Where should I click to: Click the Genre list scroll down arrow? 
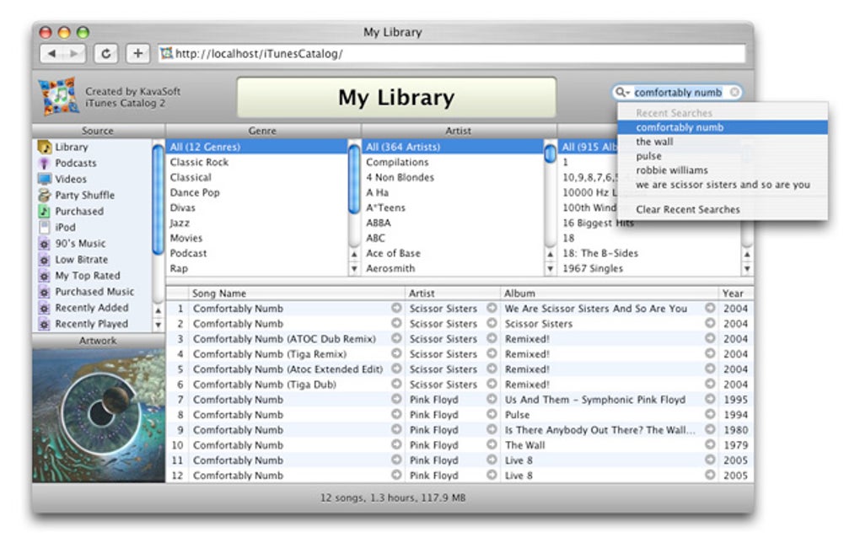(x=354, y=269)
